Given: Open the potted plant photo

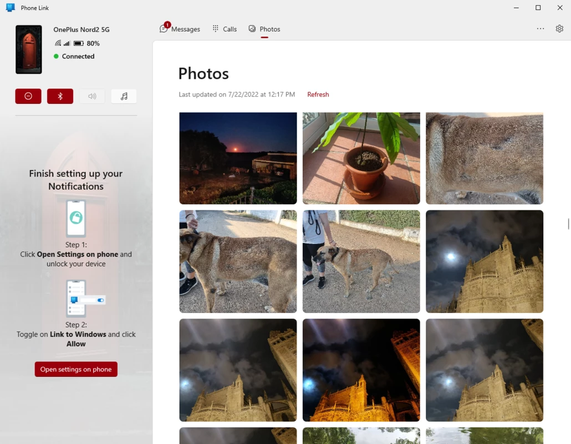Looking at the screenshot, I should tap(361, 158).
